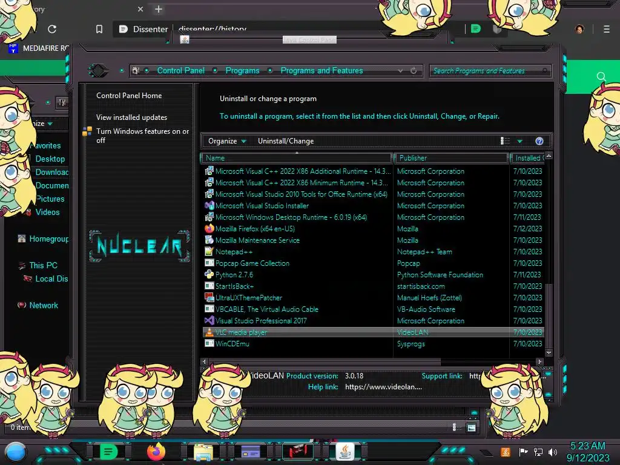This screenshot has height=465, width=620.
Task: Expand the address bar history dropdown
Action: click(x=401, y=71)
